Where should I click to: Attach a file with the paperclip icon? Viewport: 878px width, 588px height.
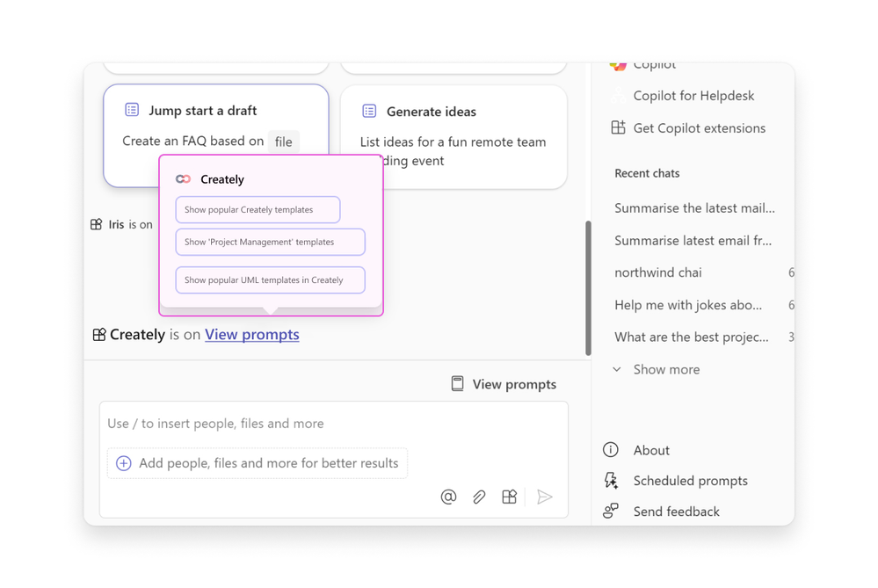[x=479, y=497]
